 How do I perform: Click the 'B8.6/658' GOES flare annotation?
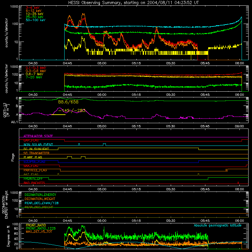point(68,102)
